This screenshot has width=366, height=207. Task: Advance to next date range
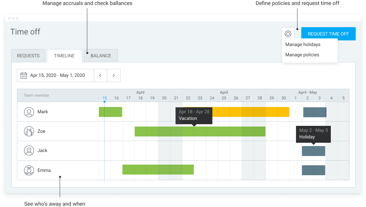[114, 76]
